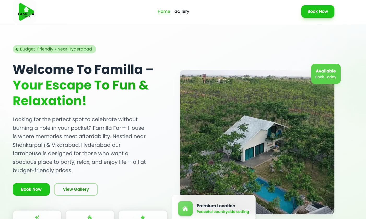
Task: Click sparkle icon on first feature card
Action: click(37, 217)
